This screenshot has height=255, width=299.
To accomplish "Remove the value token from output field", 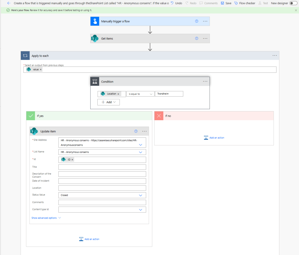I will click(41, 69).
